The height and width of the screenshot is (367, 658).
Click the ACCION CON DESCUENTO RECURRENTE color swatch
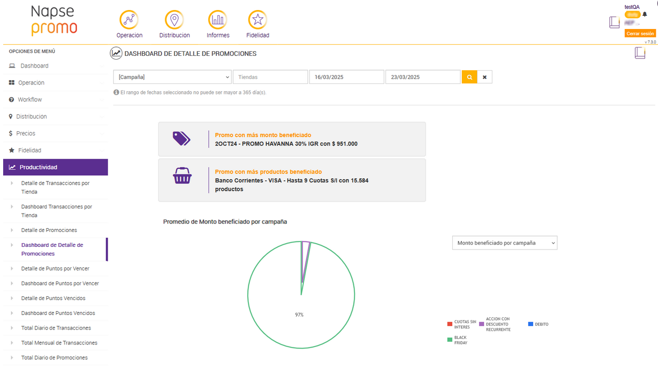[x=481, y=324]
